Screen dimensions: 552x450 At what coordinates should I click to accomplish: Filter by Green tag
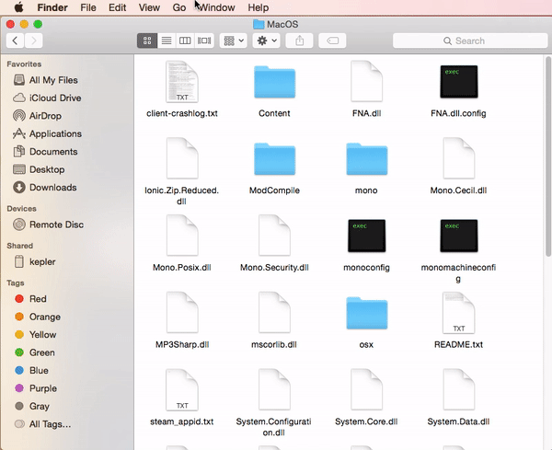click(35, 352)
